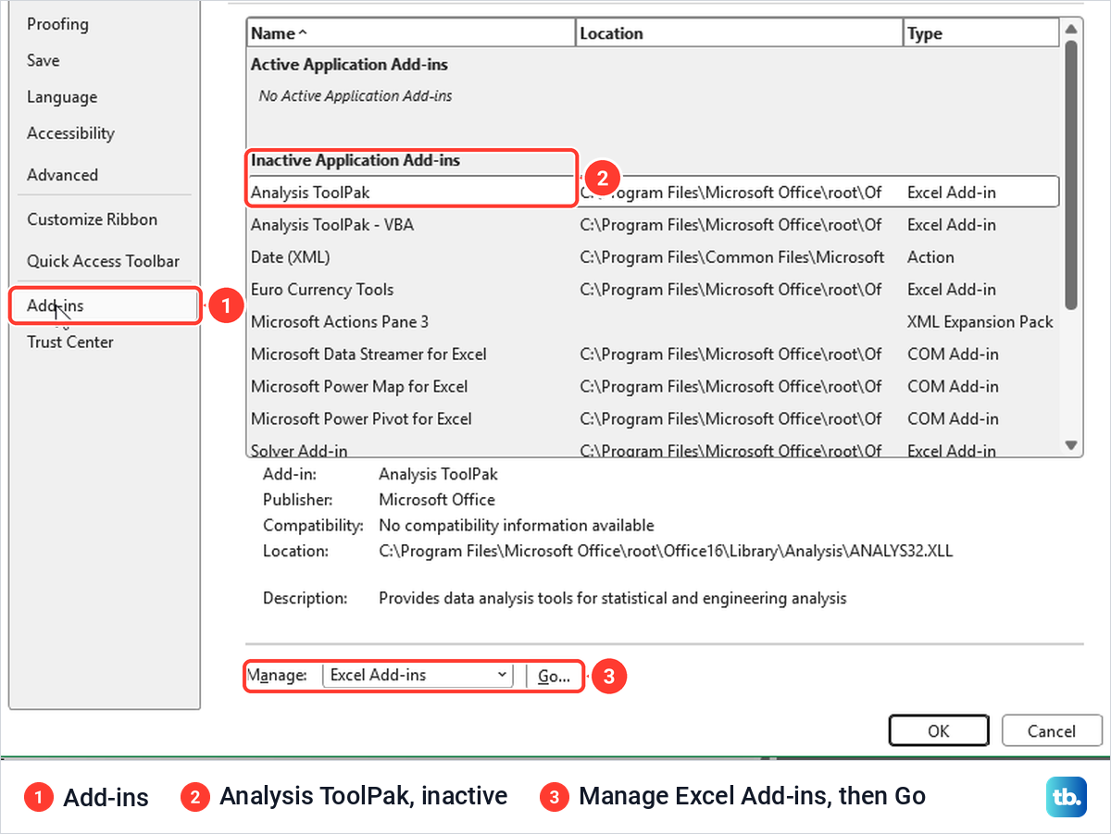Image resolution: width=1111 pixels, height=834 pixels.
Task: Select the Euro Currency Tools row
Action: click(652, 290)
